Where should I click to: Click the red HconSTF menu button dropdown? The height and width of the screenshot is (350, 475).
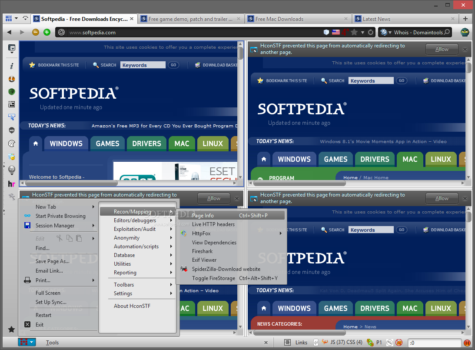(x=27, y=342)
